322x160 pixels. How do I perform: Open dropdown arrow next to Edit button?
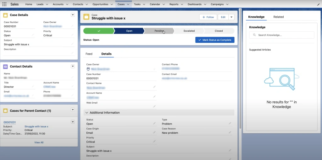tap(231, 17)
